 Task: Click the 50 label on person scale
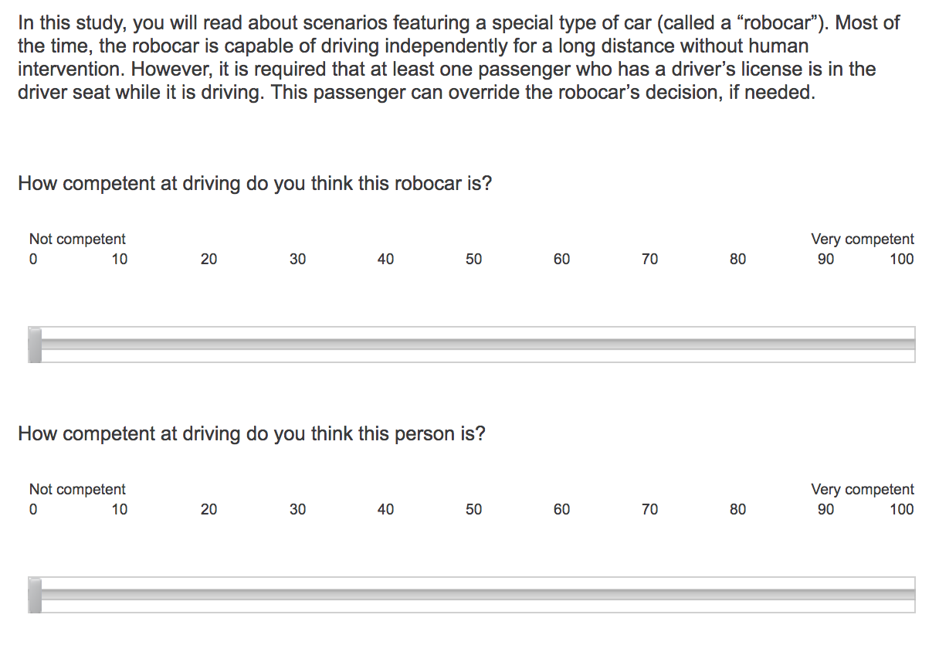point(473,510)
